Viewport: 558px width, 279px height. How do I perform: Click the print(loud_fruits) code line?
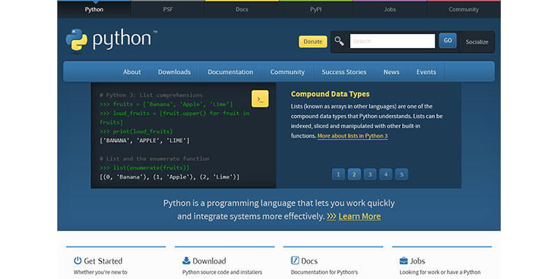[136, 131]
